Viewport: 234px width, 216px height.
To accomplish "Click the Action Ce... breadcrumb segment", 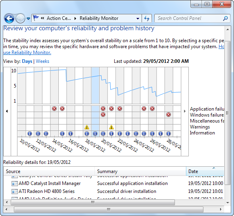I will pyautogui.click(x=59, y=18).
